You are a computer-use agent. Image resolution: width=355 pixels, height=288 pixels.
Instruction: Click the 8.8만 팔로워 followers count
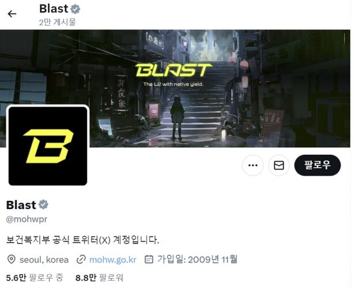coord(99,278)
